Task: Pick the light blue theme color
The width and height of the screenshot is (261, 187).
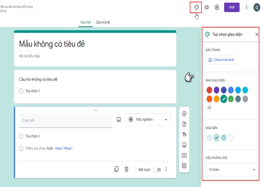Action: coord(238,90)
